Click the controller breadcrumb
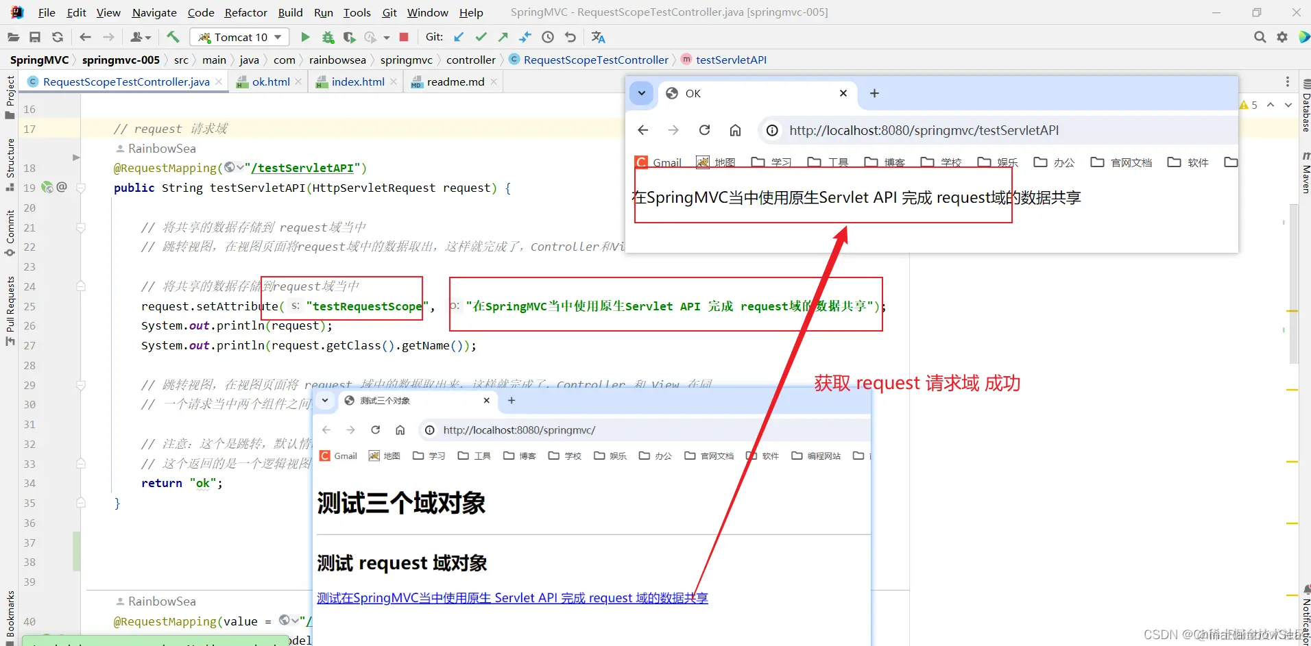Viewport: 1311px width, 646px height. click(x=471, y=60)
